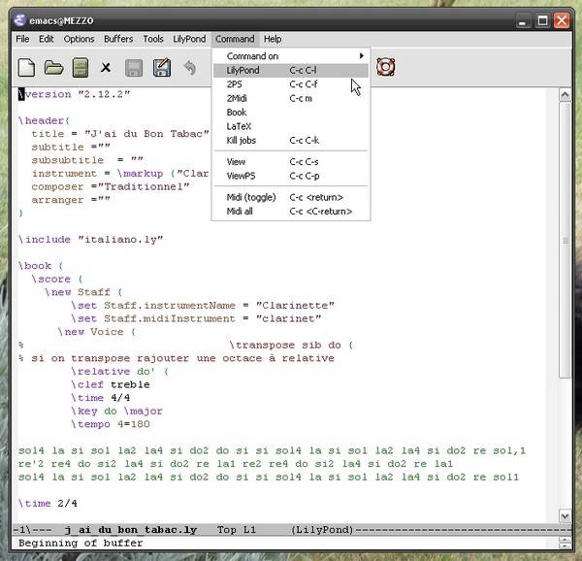
Task: Close the open Command menu
Action: 235,39
